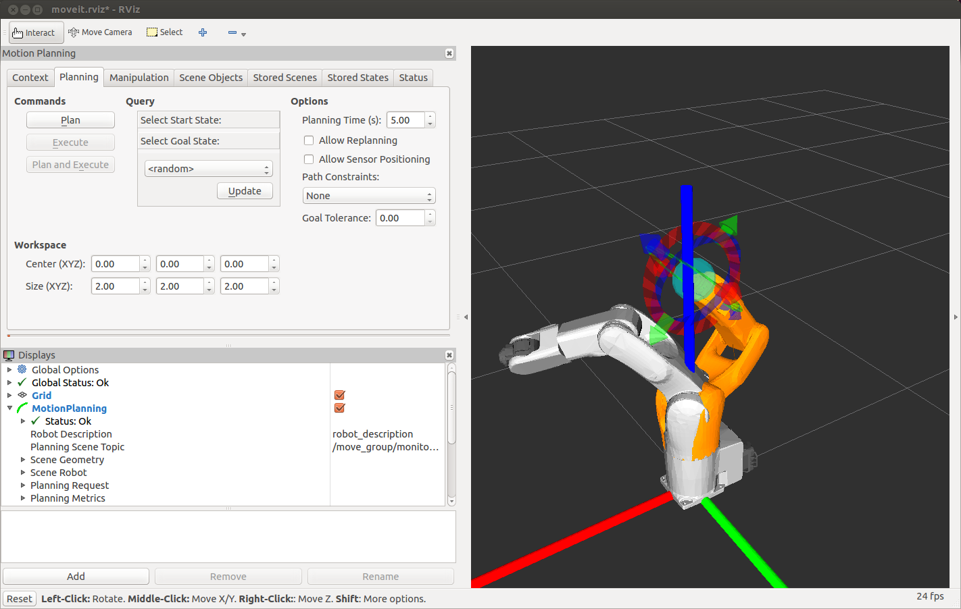Click the blue plus add-tool icon
The height and width of the screenshot is (609, 961).
(203, 32)
